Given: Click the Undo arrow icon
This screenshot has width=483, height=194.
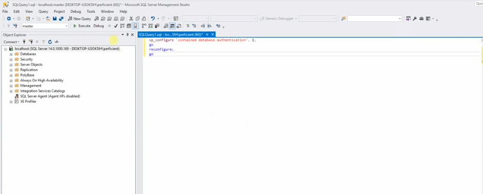Looking at the screenshot, I should click(153, 19).
